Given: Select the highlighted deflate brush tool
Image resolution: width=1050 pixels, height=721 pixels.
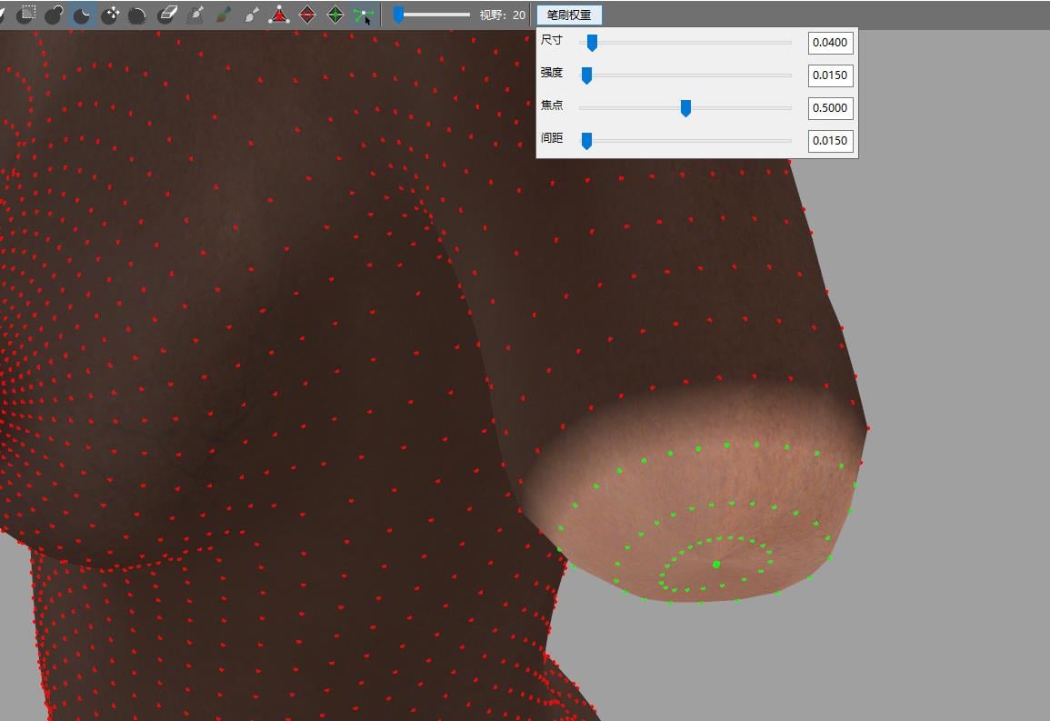Looking at the screenshot, I should [82, 15].
